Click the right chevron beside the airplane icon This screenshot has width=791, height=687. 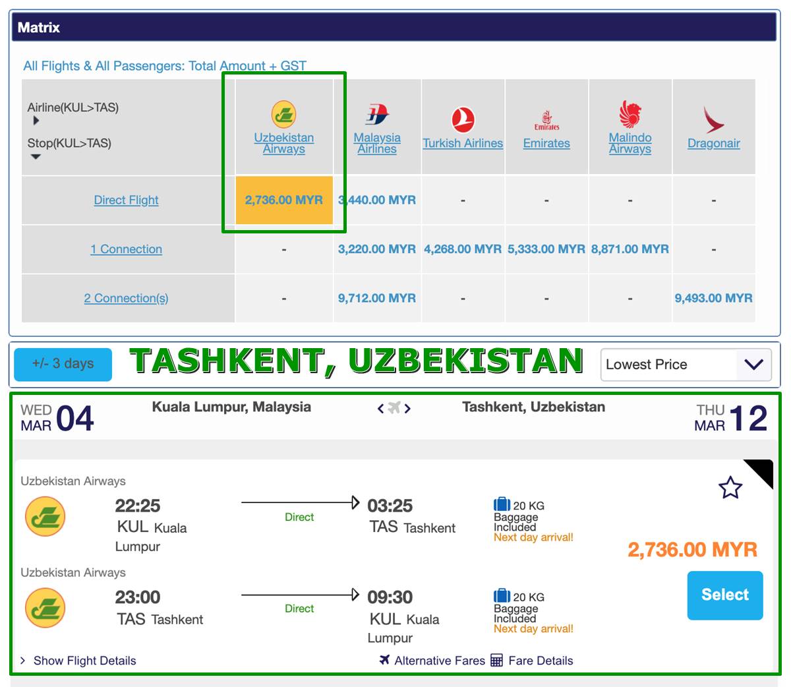click(x=408, y=409)
